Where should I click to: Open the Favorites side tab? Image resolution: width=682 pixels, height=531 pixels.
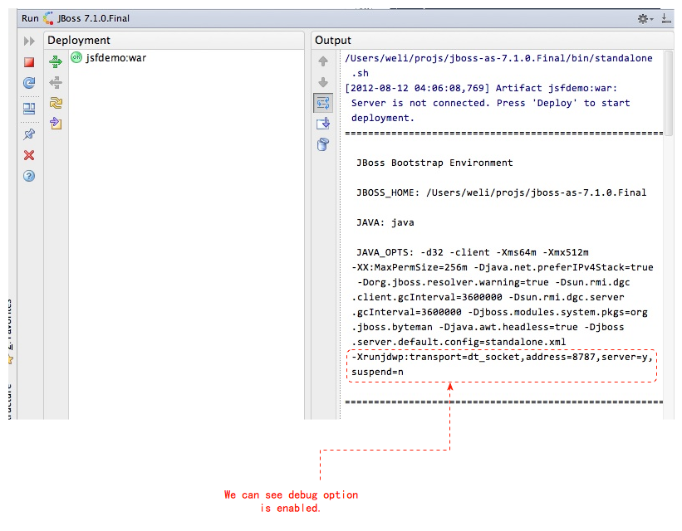click(x=11, y=332)
